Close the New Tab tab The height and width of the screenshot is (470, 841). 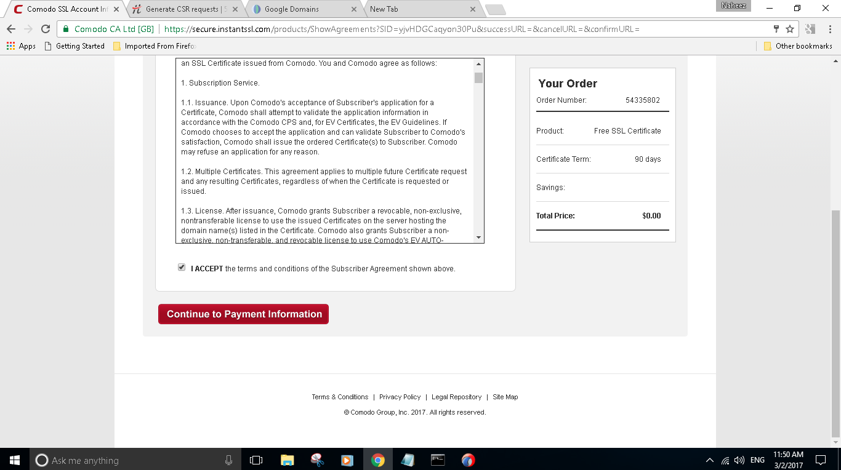(x=472, y=9)
